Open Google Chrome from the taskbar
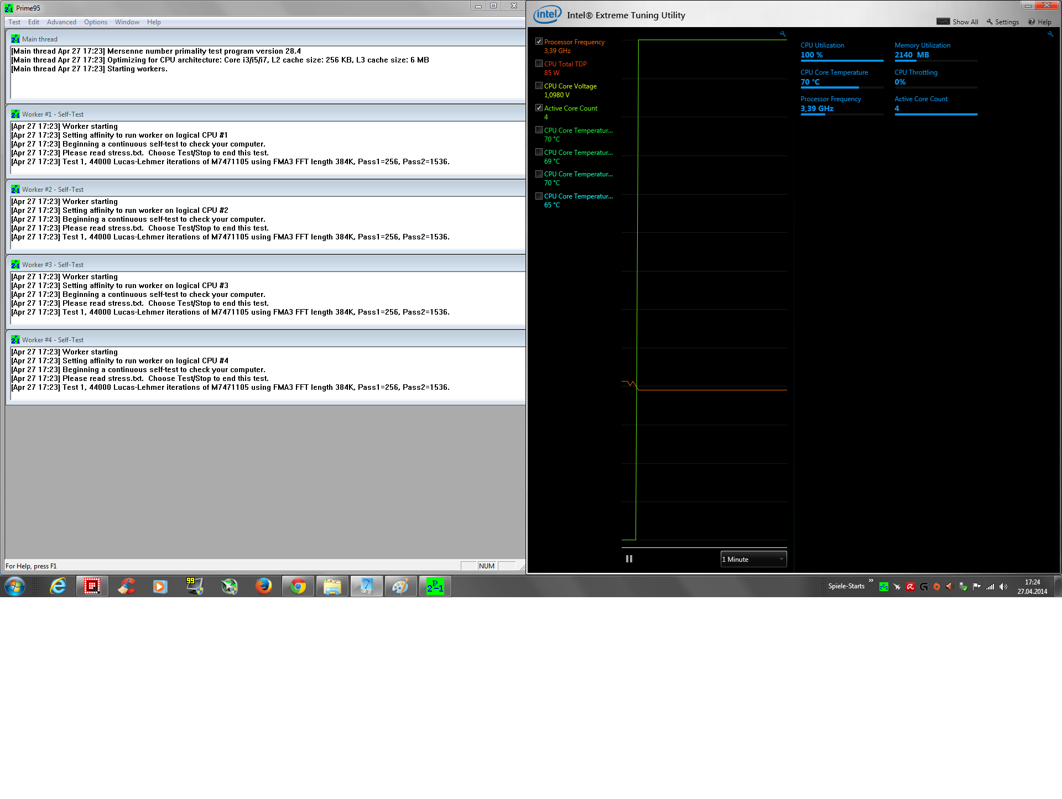 coord(298,586)
